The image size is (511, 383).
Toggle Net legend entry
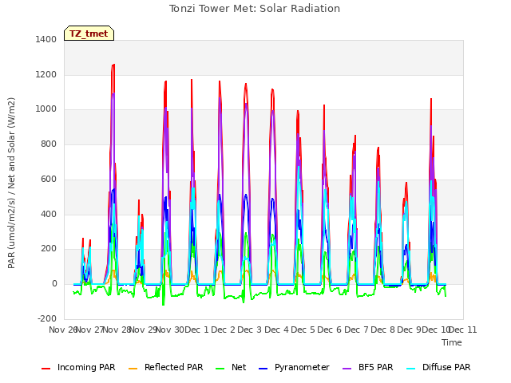pyautogui.click(x=231, y=367)
